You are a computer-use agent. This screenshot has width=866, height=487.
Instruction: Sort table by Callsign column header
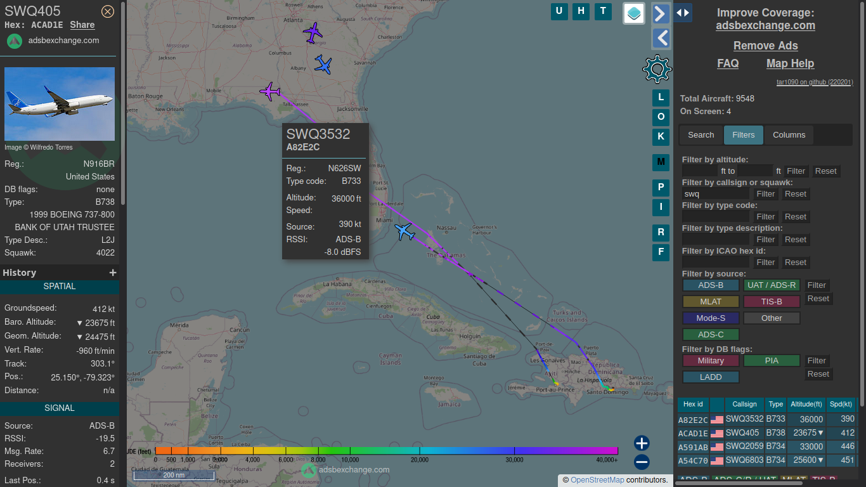pyautogui.click(x=744, y=405)
